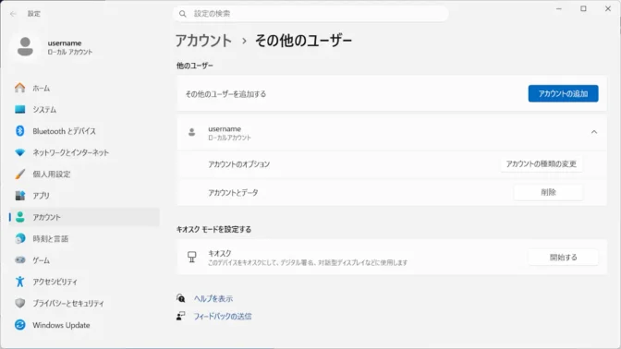Open the フィードバックの送信 link

pyautogui.click(x=222, y=316)
